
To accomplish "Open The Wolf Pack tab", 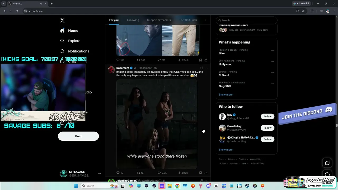I will [188, 20].
